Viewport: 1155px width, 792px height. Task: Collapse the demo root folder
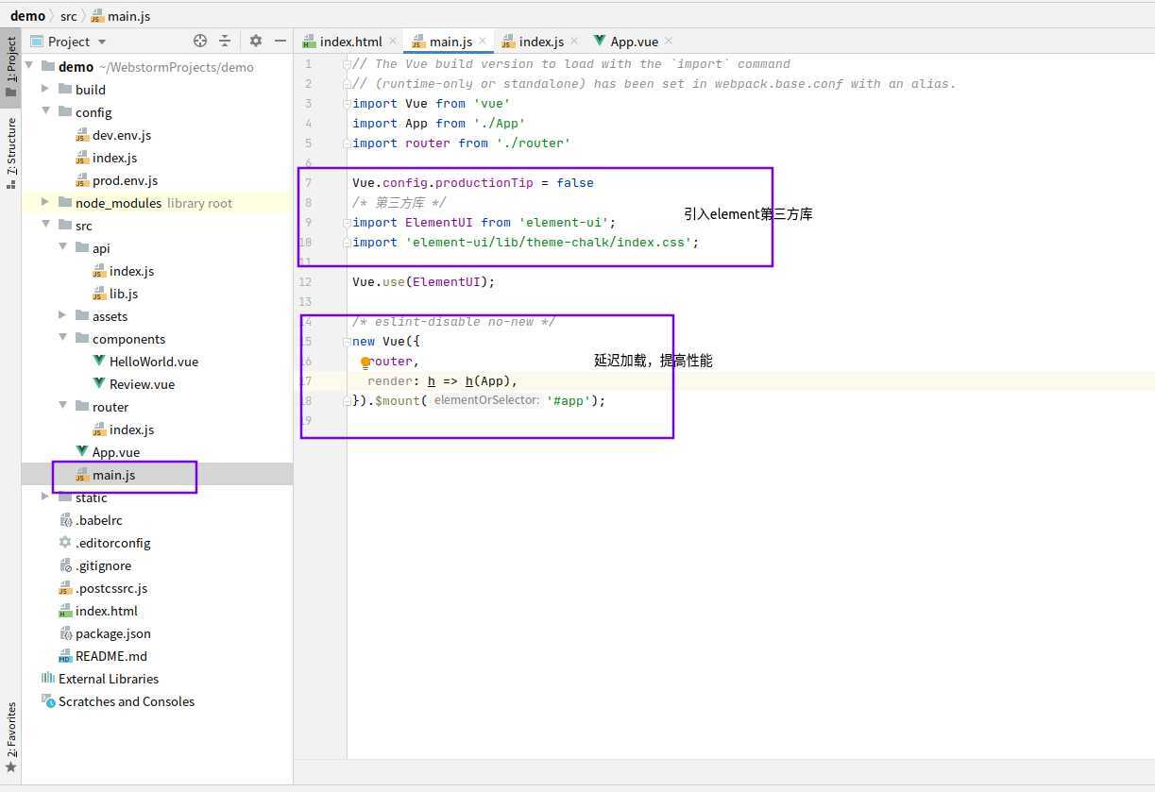coord(31,67)
